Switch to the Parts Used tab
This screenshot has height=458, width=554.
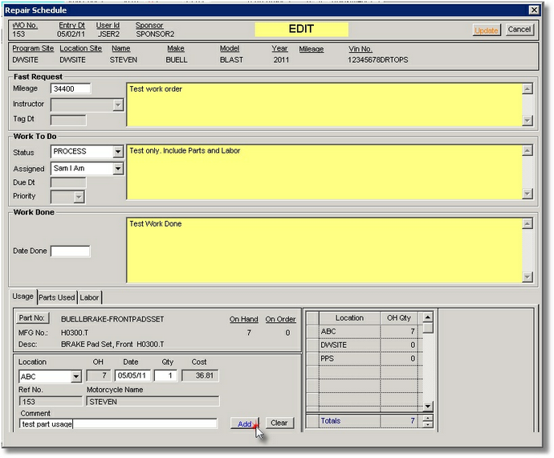click(x=57, y=297)
